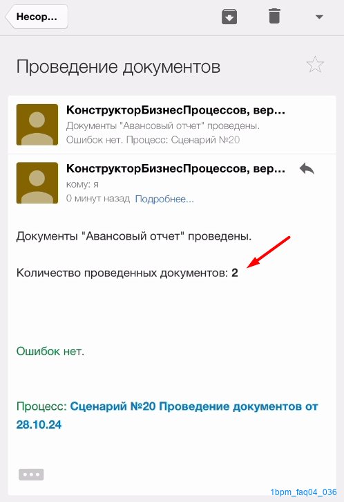Star the "Проведение документов" conversation

click(315, 64)
